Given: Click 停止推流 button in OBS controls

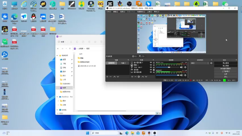Looking at the screenshot, I should coord(226,63).
